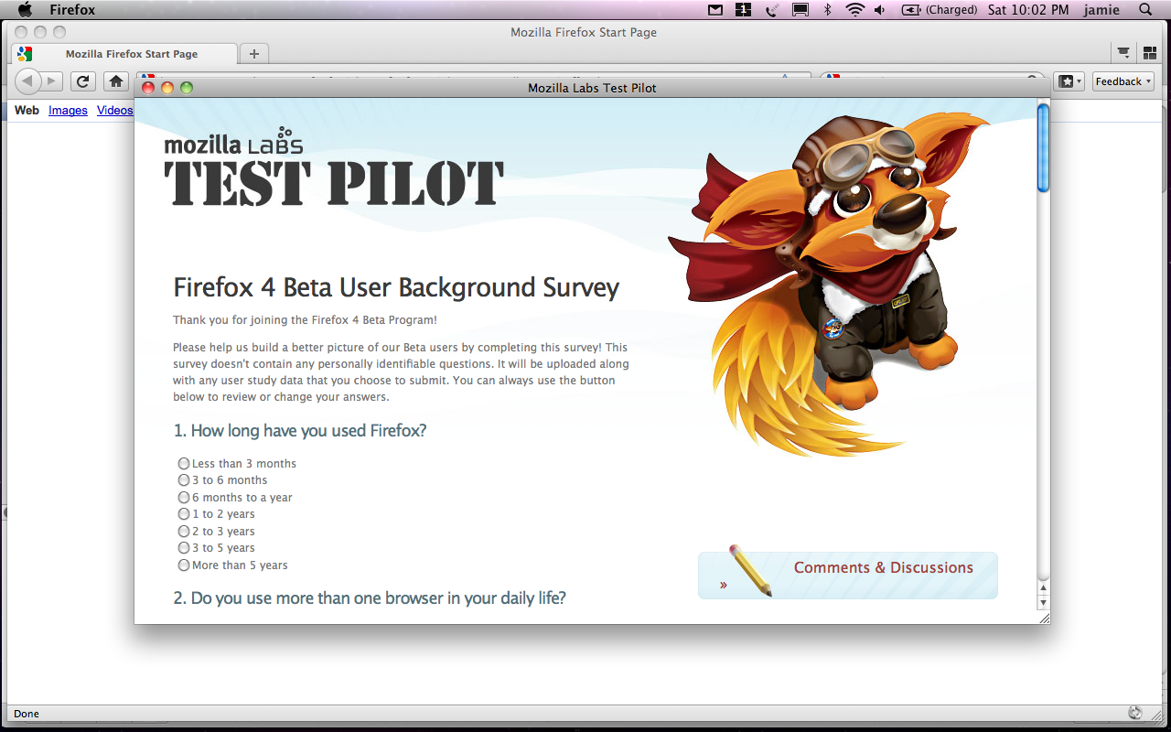The width and height of the screenshot is (1171, 732).
Task: Select "6 months to a year" radio option
Action: 184,498
